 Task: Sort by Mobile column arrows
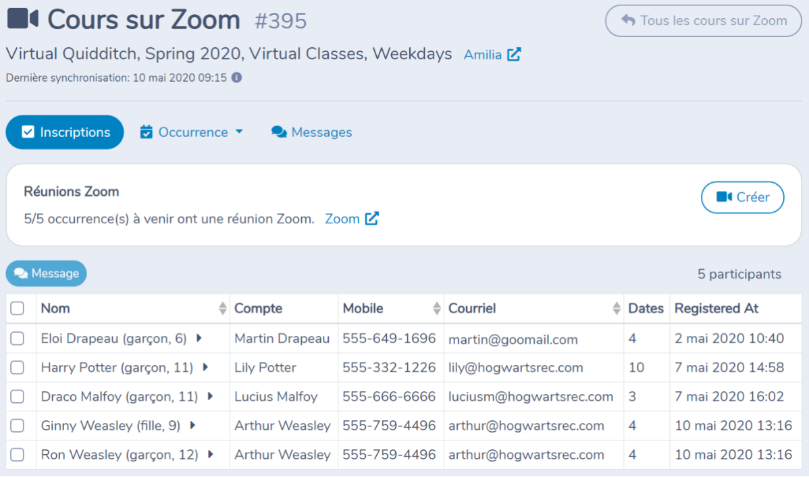tap(436, 308)
